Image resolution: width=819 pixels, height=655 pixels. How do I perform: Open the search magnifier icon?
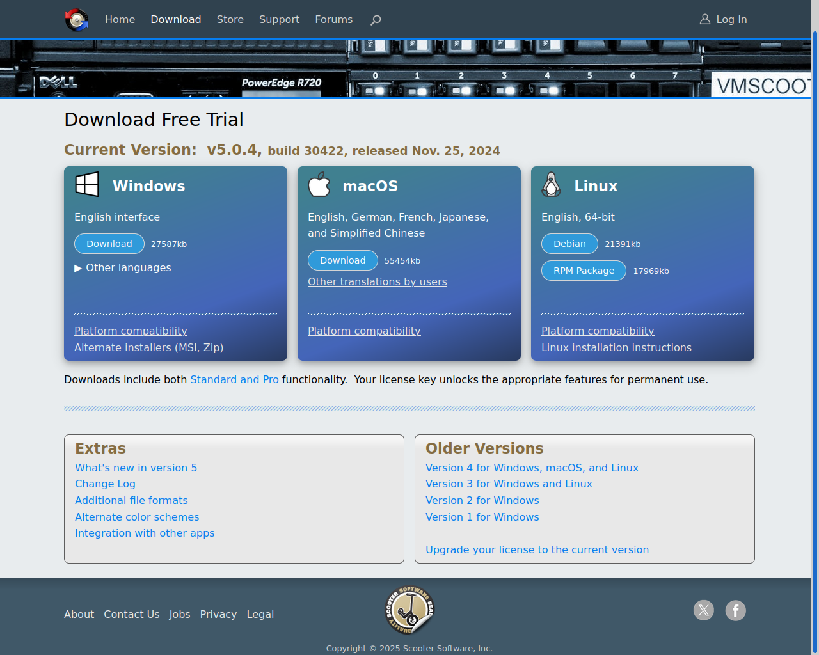[376, 20]
